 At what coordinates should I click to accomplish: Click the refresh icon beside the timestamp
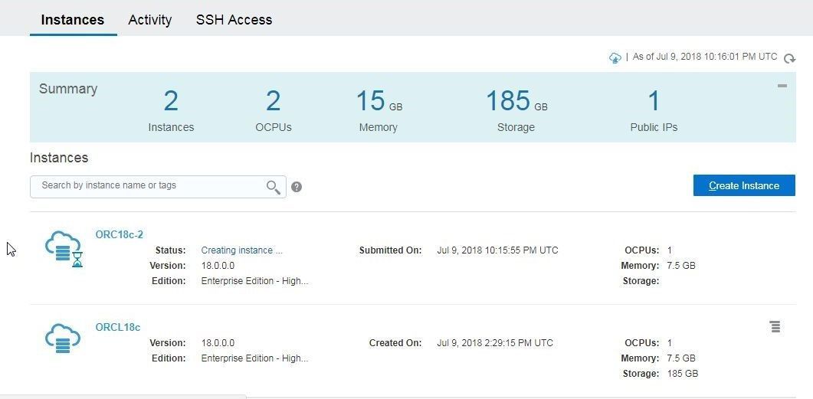(789, 58)
